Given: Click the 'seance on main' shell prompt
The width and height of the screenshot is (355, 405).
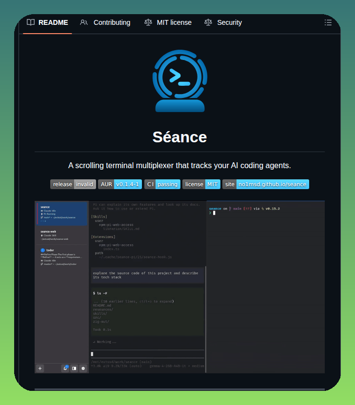Looking at the screenshot, I should pyautogui.click(x=244, y=209).
